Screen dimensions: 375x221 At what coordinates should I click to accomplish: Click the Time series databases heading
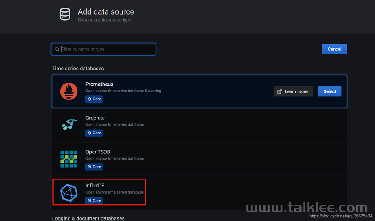pyautogui.click(x=78, y=69)
